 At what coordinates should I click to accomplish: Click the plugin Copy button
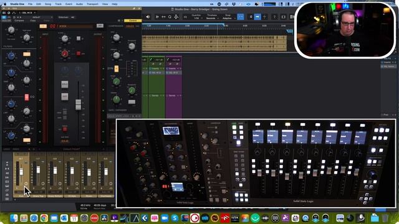pyautogui.click(x=33, y=21)
